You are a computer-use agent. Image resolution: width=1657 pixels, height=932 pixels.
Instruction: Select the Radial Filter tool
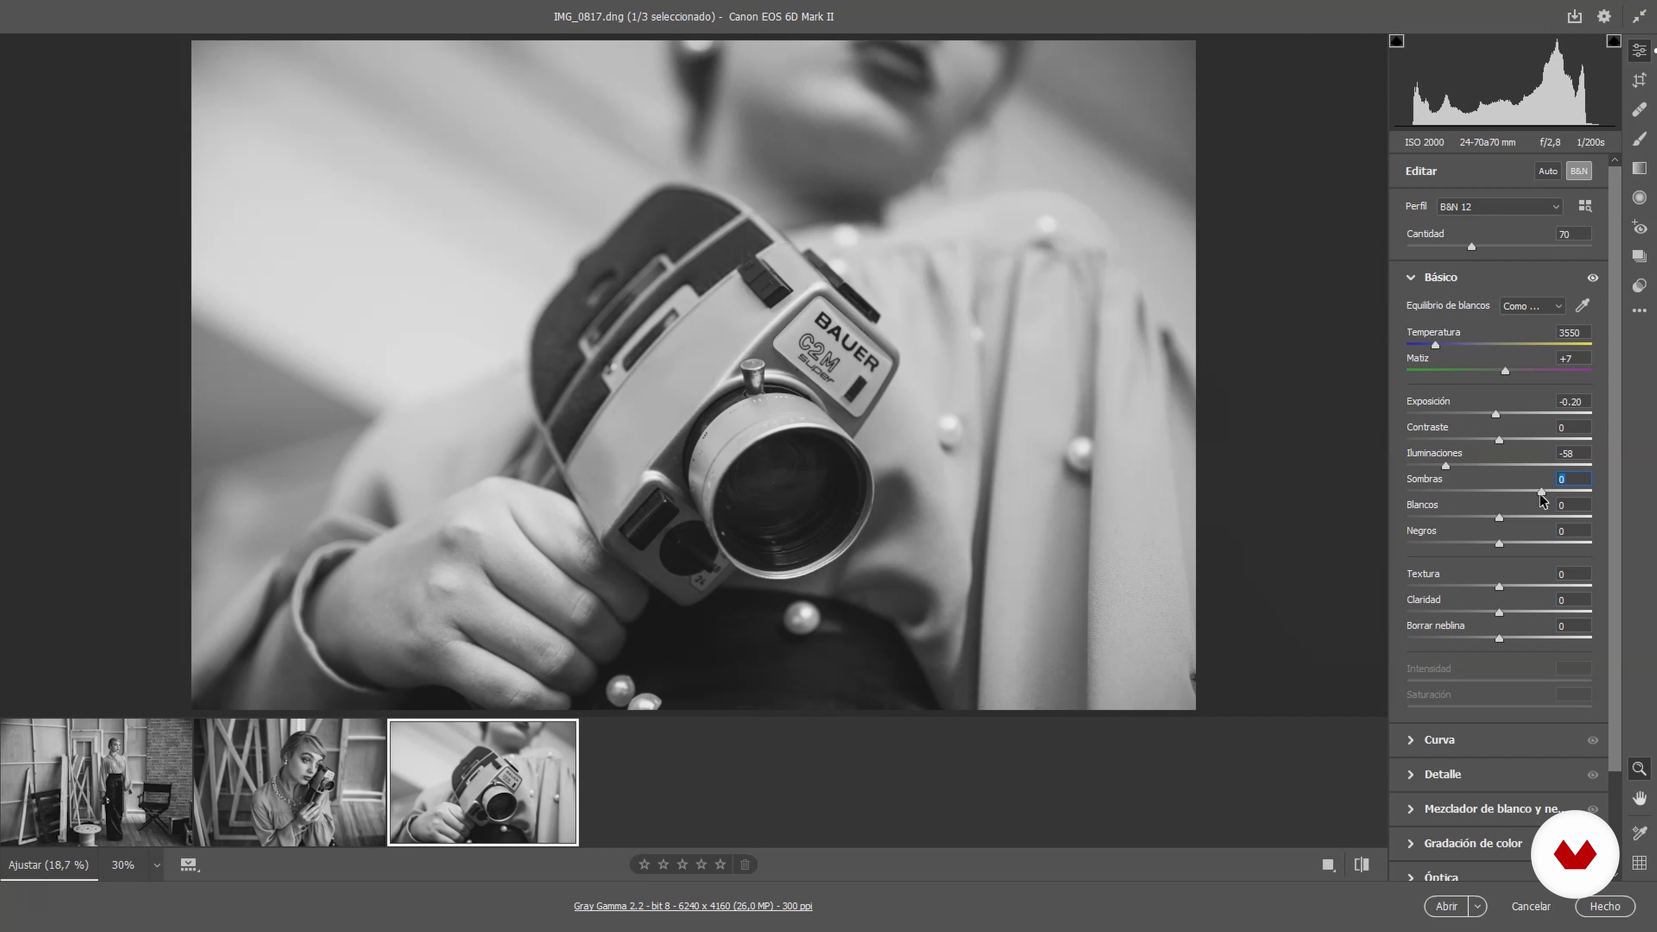pyautogui.click(x=1639, y=198)
